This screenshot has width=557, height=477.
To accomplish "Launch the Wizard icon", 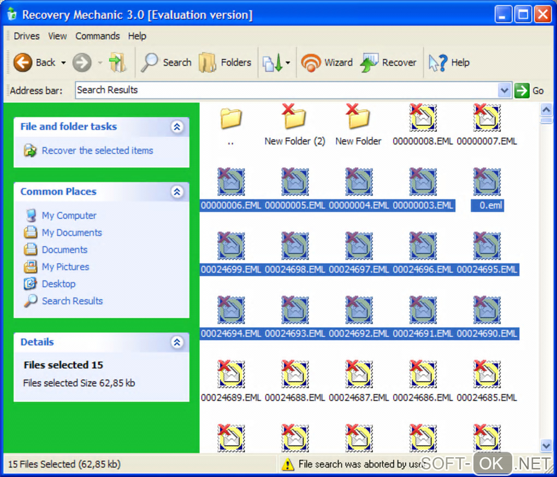I will [311, 63].
